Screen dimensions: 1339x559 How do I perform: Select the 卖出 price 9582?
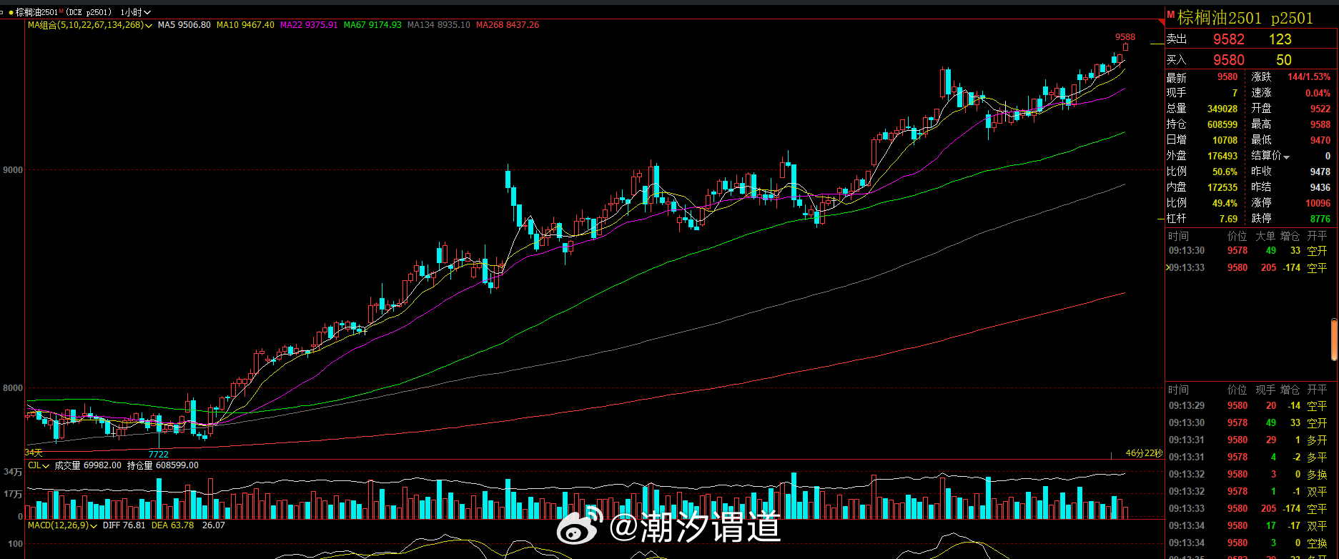point(1228,39)
